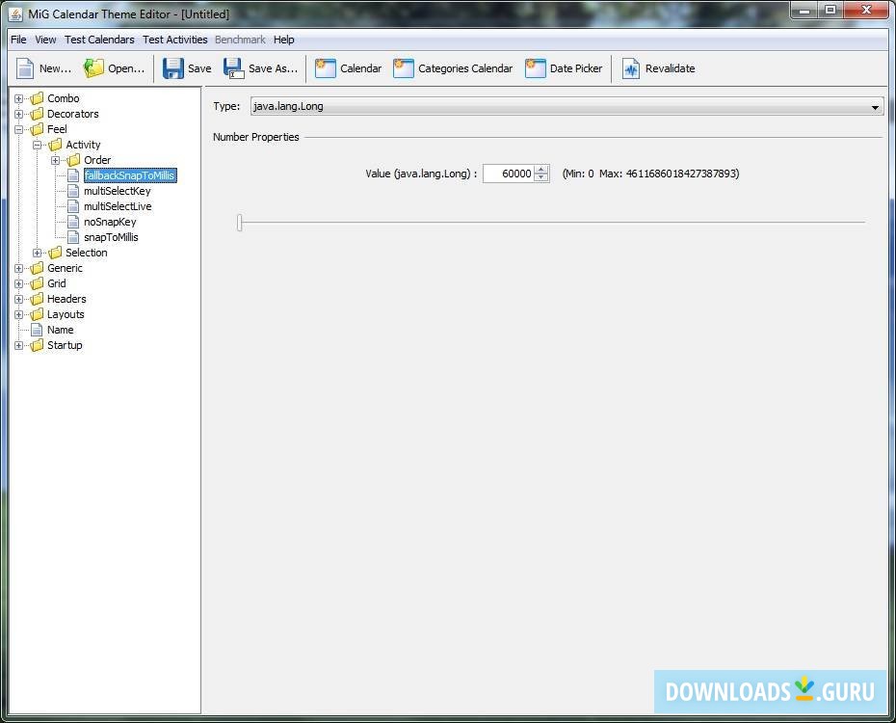The image size is (896, 723).
Task: Expand the Decorators tree node
Action: pyautogui.click(x=19, y=114)
